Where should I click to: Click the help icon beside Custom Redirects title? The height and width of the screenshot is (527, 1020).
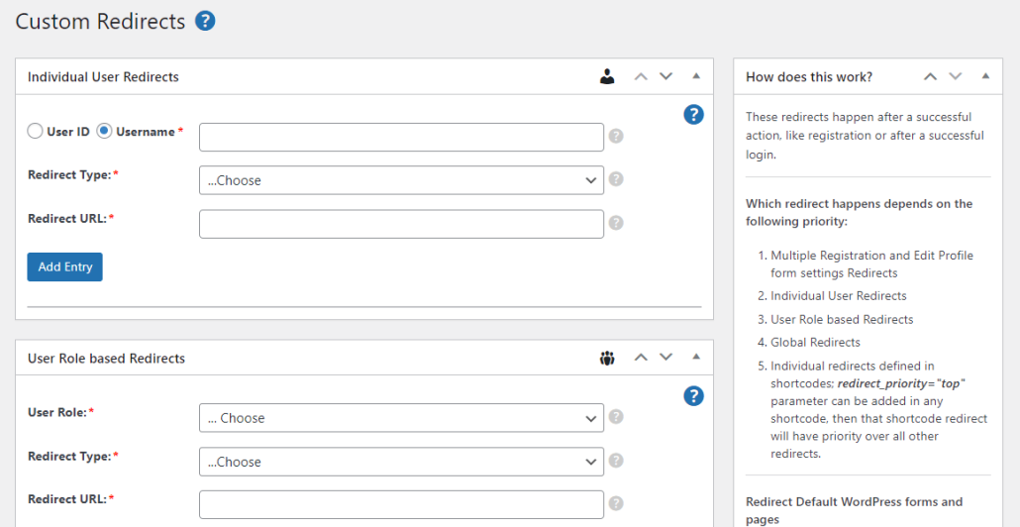[x=205, y=21]
